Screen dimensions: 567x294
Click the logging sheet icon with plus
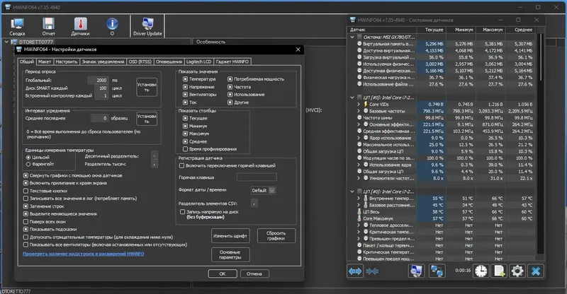point(499,271)
